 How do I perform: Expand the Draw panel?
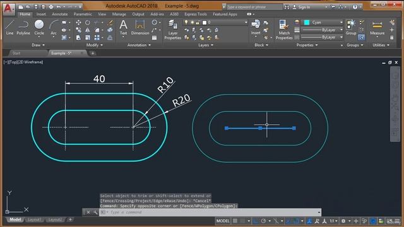38,45
